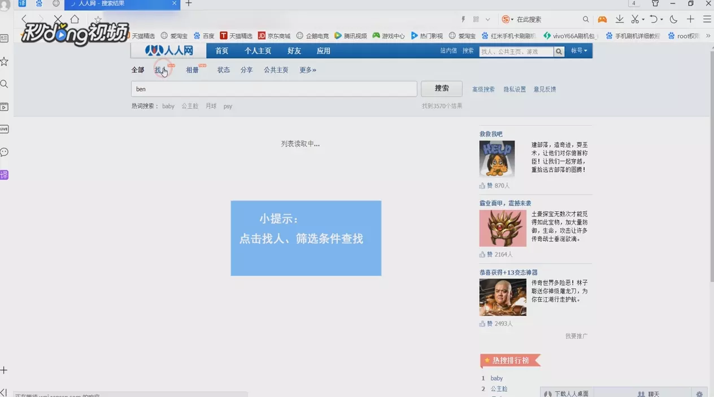This screenshot has height=397, width=714.
Task: Select the 好友 menu in Renren navbar
Action: (x=294, y=50)
